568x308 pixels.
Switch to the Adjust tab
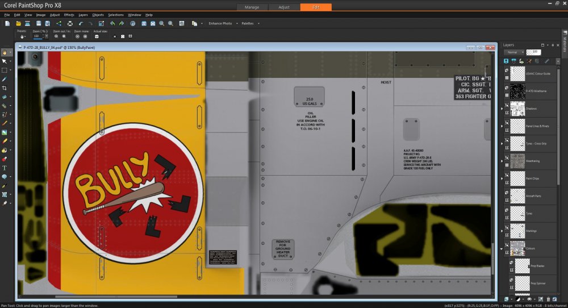284,7
